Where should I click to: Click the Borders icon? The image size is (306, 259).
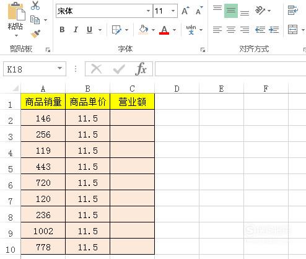coord(116,30)
